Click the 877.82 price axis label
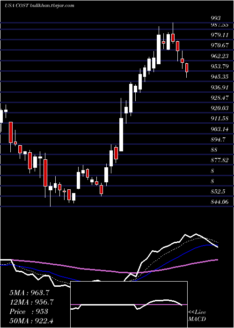 click(219, 160)
